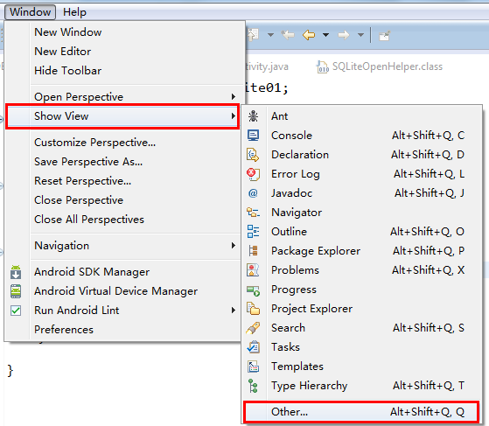Switch to the tivity.java editor tab

[x=267, y=66]
